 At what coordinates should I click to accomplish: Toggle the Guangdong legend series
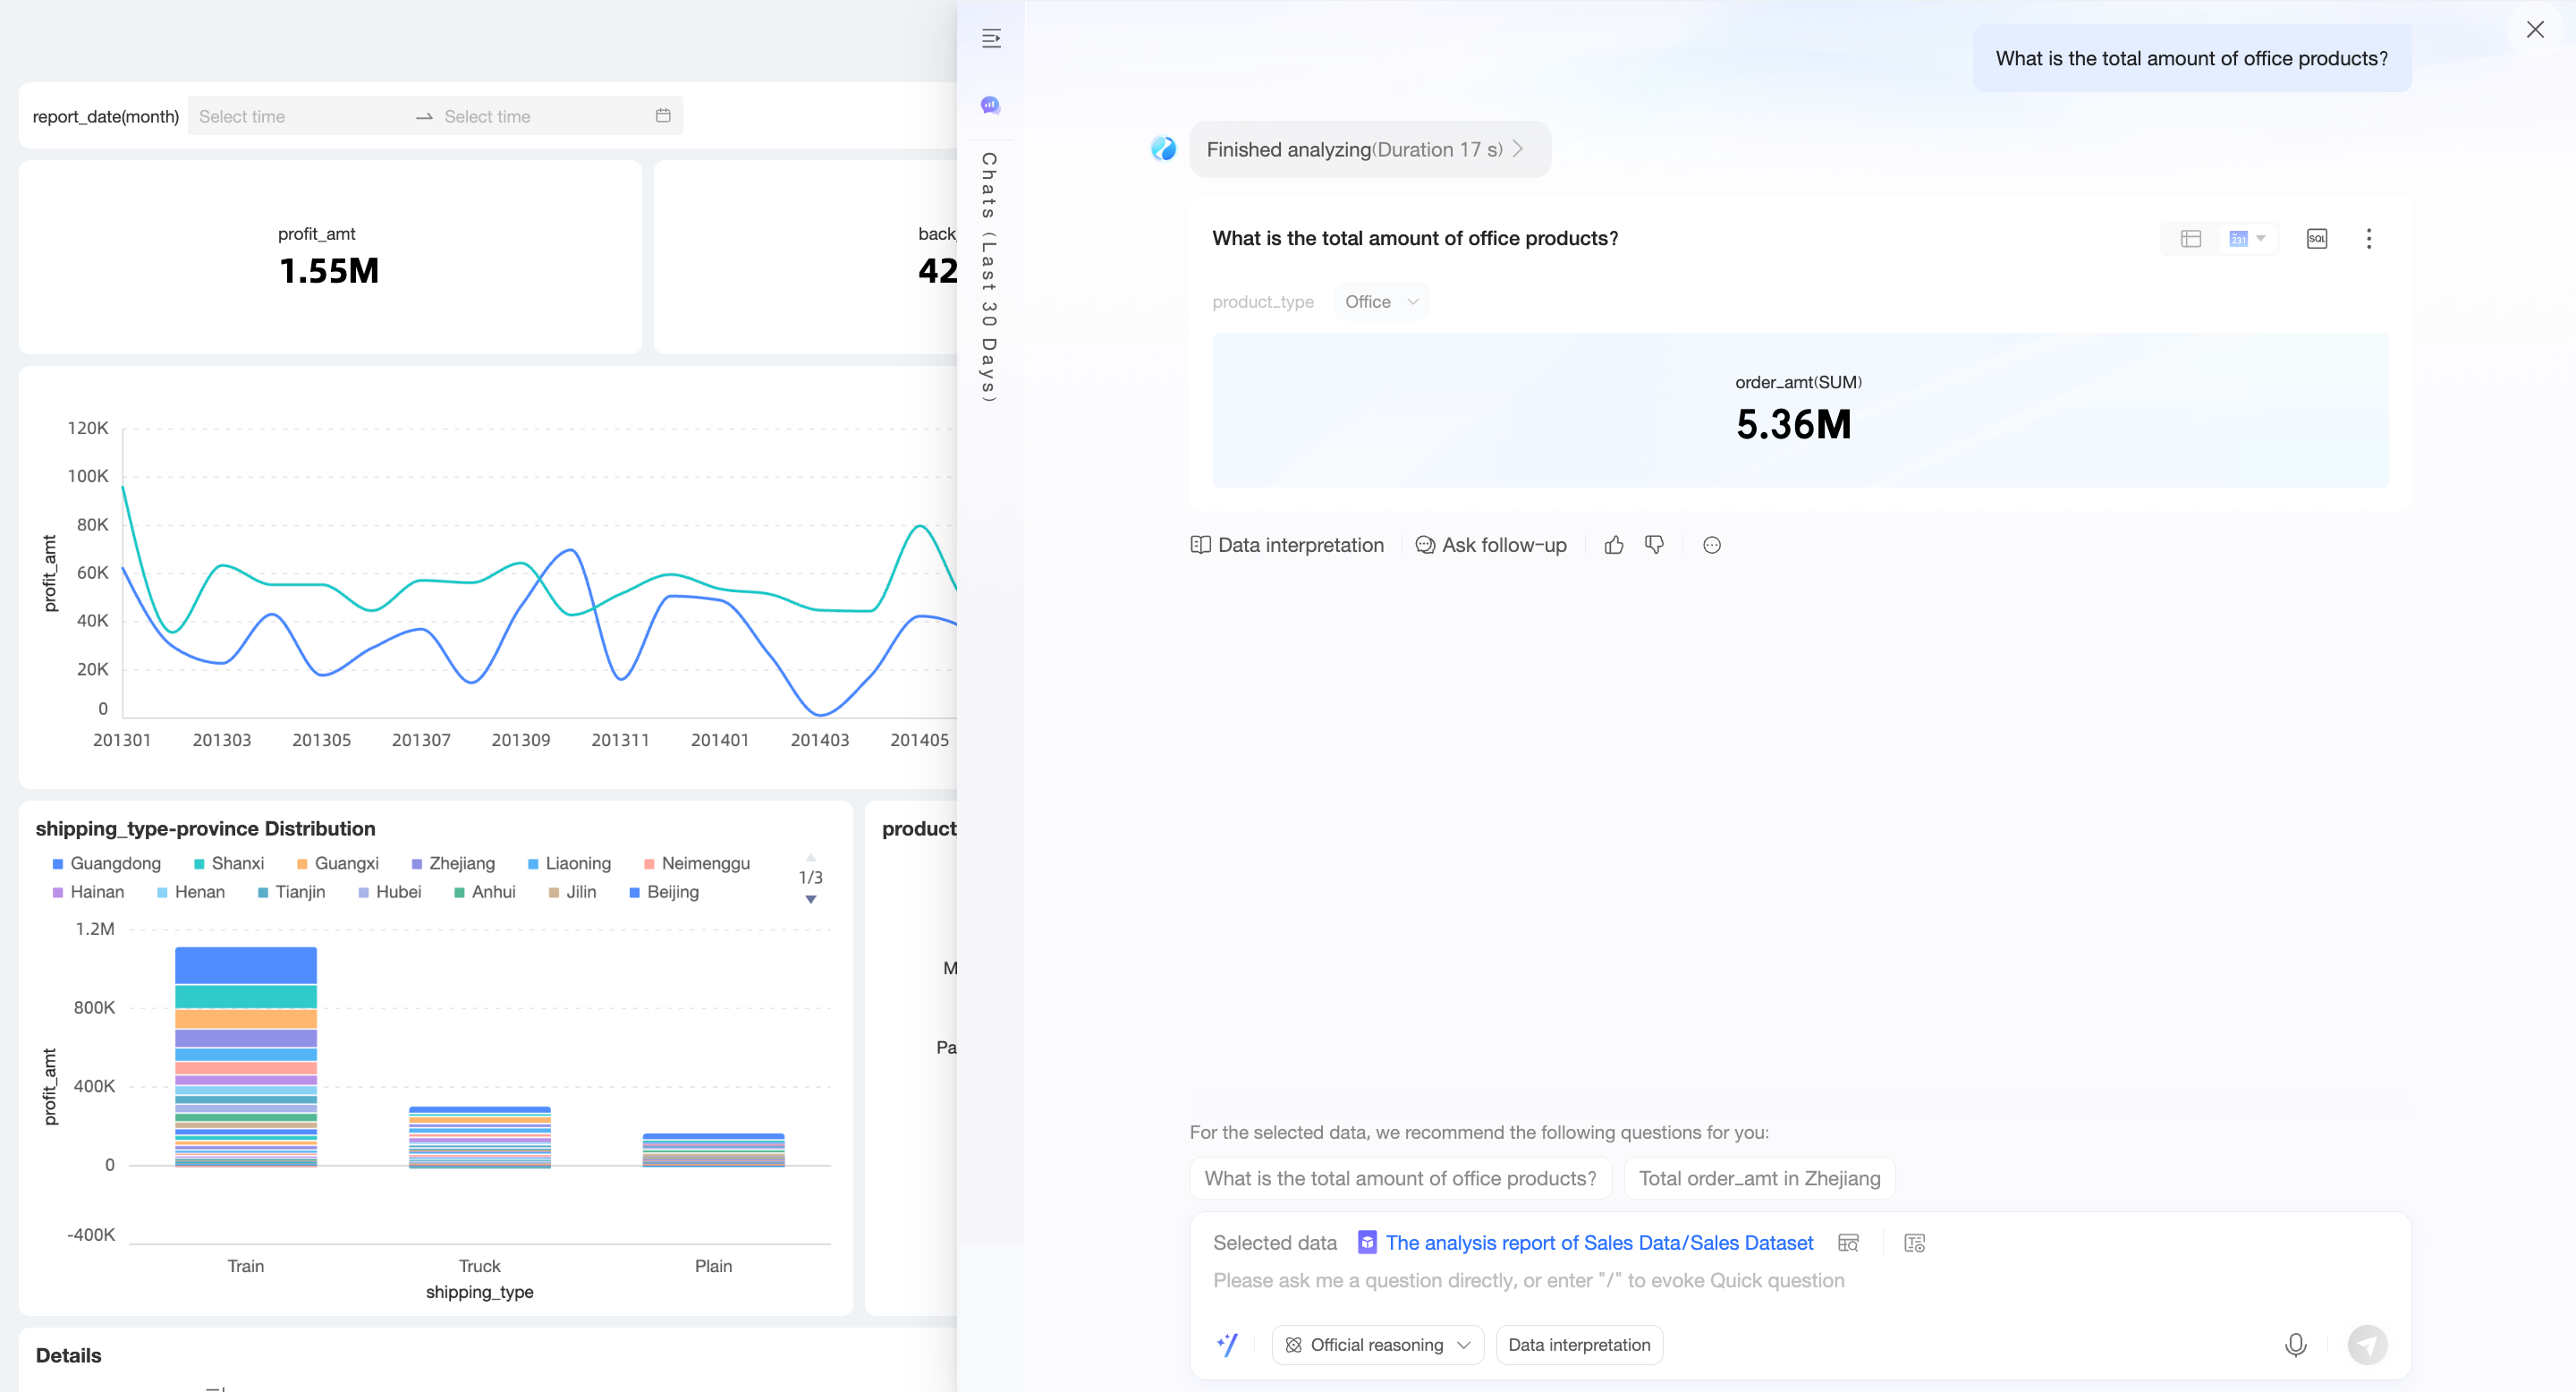pyautogui.click(x=105, y=863)
